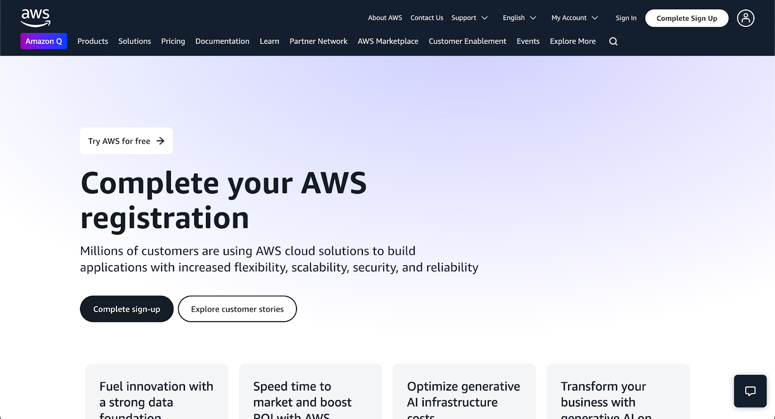
Task: Open the Partner Network menu
Action: pyautogui.click(x=318, y=41)
